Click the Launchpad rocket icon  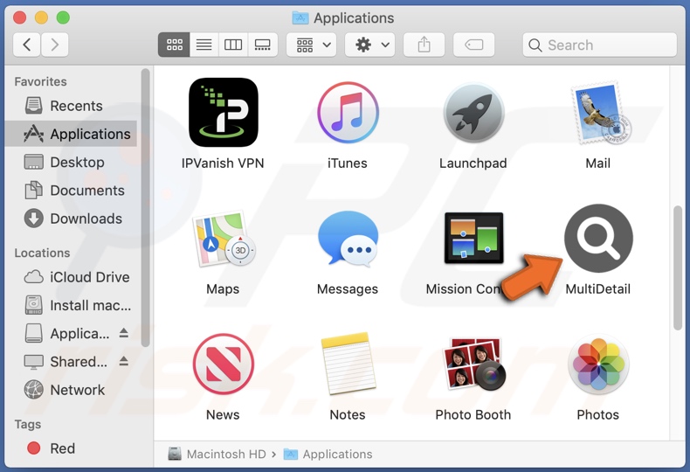point(473,113)
